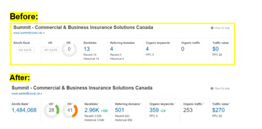
Task: Click the info icon beside After DR label
Action: pos(72,104)
